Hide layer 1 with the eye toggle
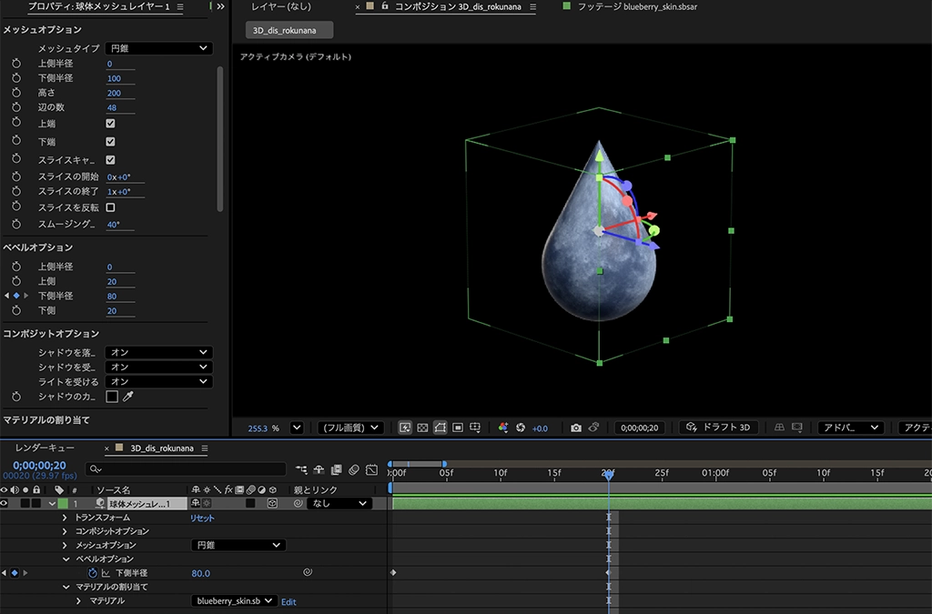Viewport: 932px width, 614px height. click(x=5, y=503)
